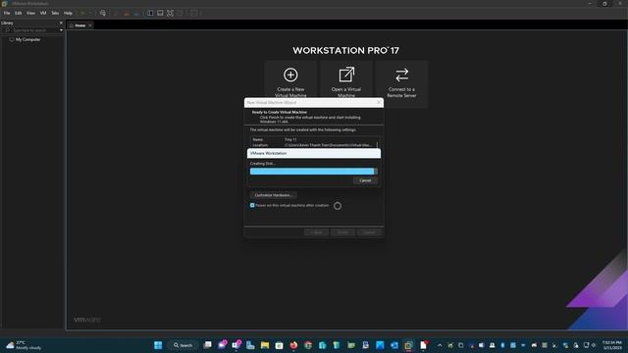628x353 pixels.
Task: Toggle Power on this virtual machine after creation
Action: tap(252, 205)
